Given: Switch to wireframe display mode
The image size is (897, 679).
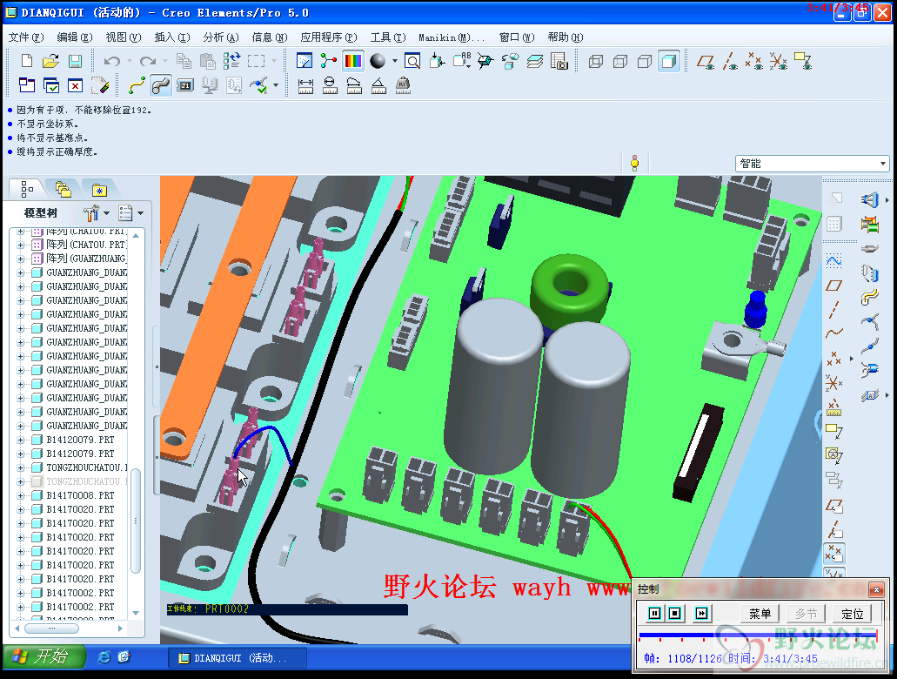Looking at the screenshot, I should tap(595, 61).
